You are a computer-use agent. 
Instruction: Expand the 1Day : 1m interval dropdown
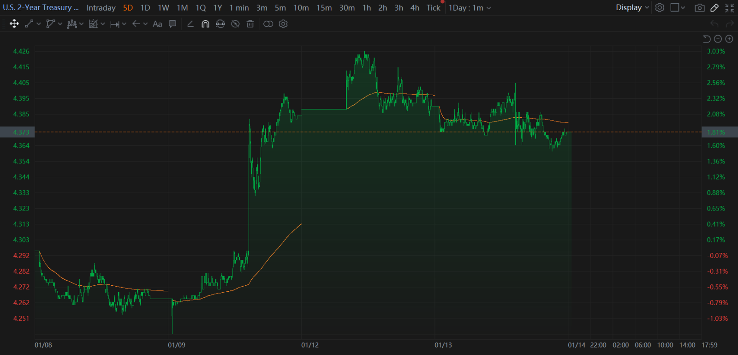click(x=470, y=8)
